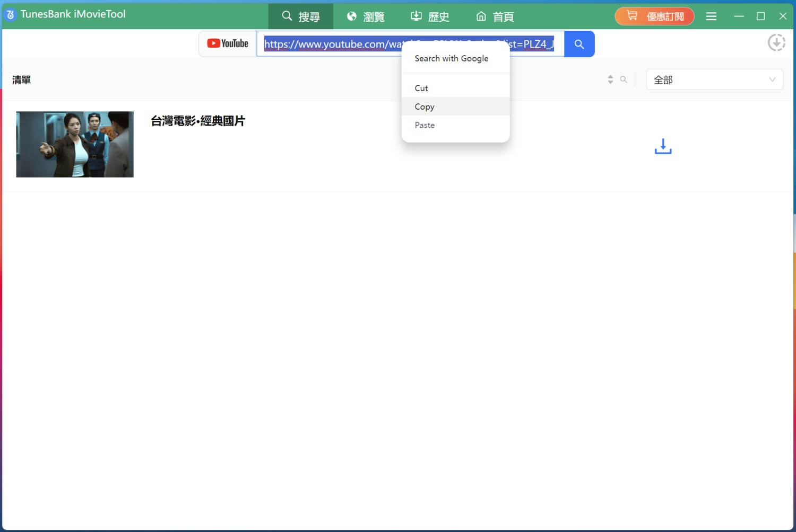Open the 全部 filter dropdown
Image resolution: width=796 pixels, height=532 pixels.
(x=714, y=79)
